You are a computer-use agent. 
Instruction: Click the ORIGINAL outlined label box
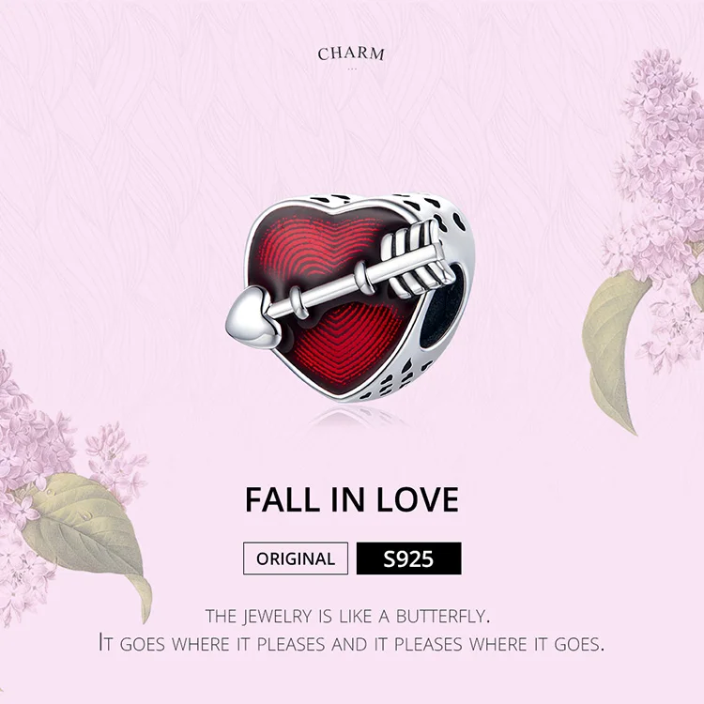click(x=296, y=559)
